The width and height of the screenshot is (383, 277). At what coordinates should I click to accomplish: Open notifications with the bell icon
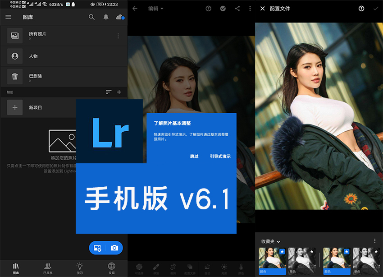coord(106,17)
